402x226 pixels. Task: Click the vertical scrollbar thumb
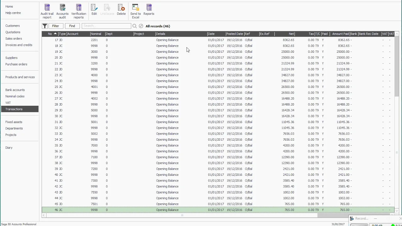click(397, 66)
